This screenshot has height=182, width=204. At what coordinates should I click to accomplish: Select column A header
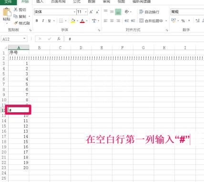19,48
